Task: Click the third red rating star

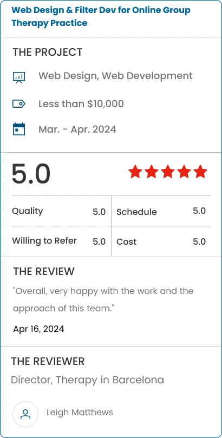Action: 168,172
